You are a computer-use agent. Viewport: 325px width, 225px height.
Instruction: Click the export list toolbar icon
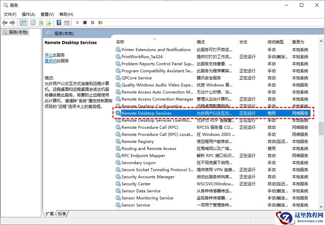click(x=49, y=23)
